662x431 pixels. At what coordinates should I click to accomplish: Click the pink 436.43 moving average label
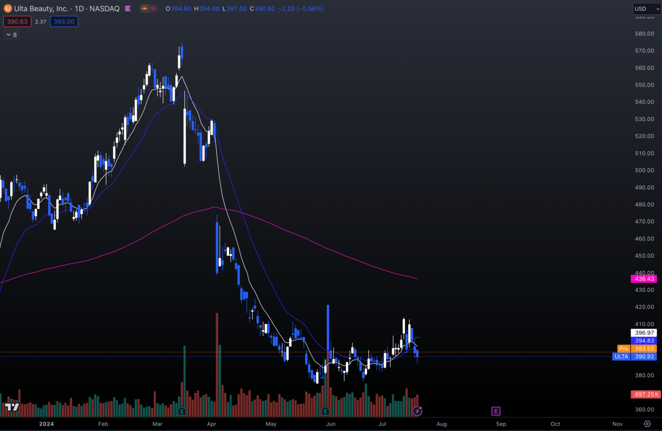coord(644,279)
